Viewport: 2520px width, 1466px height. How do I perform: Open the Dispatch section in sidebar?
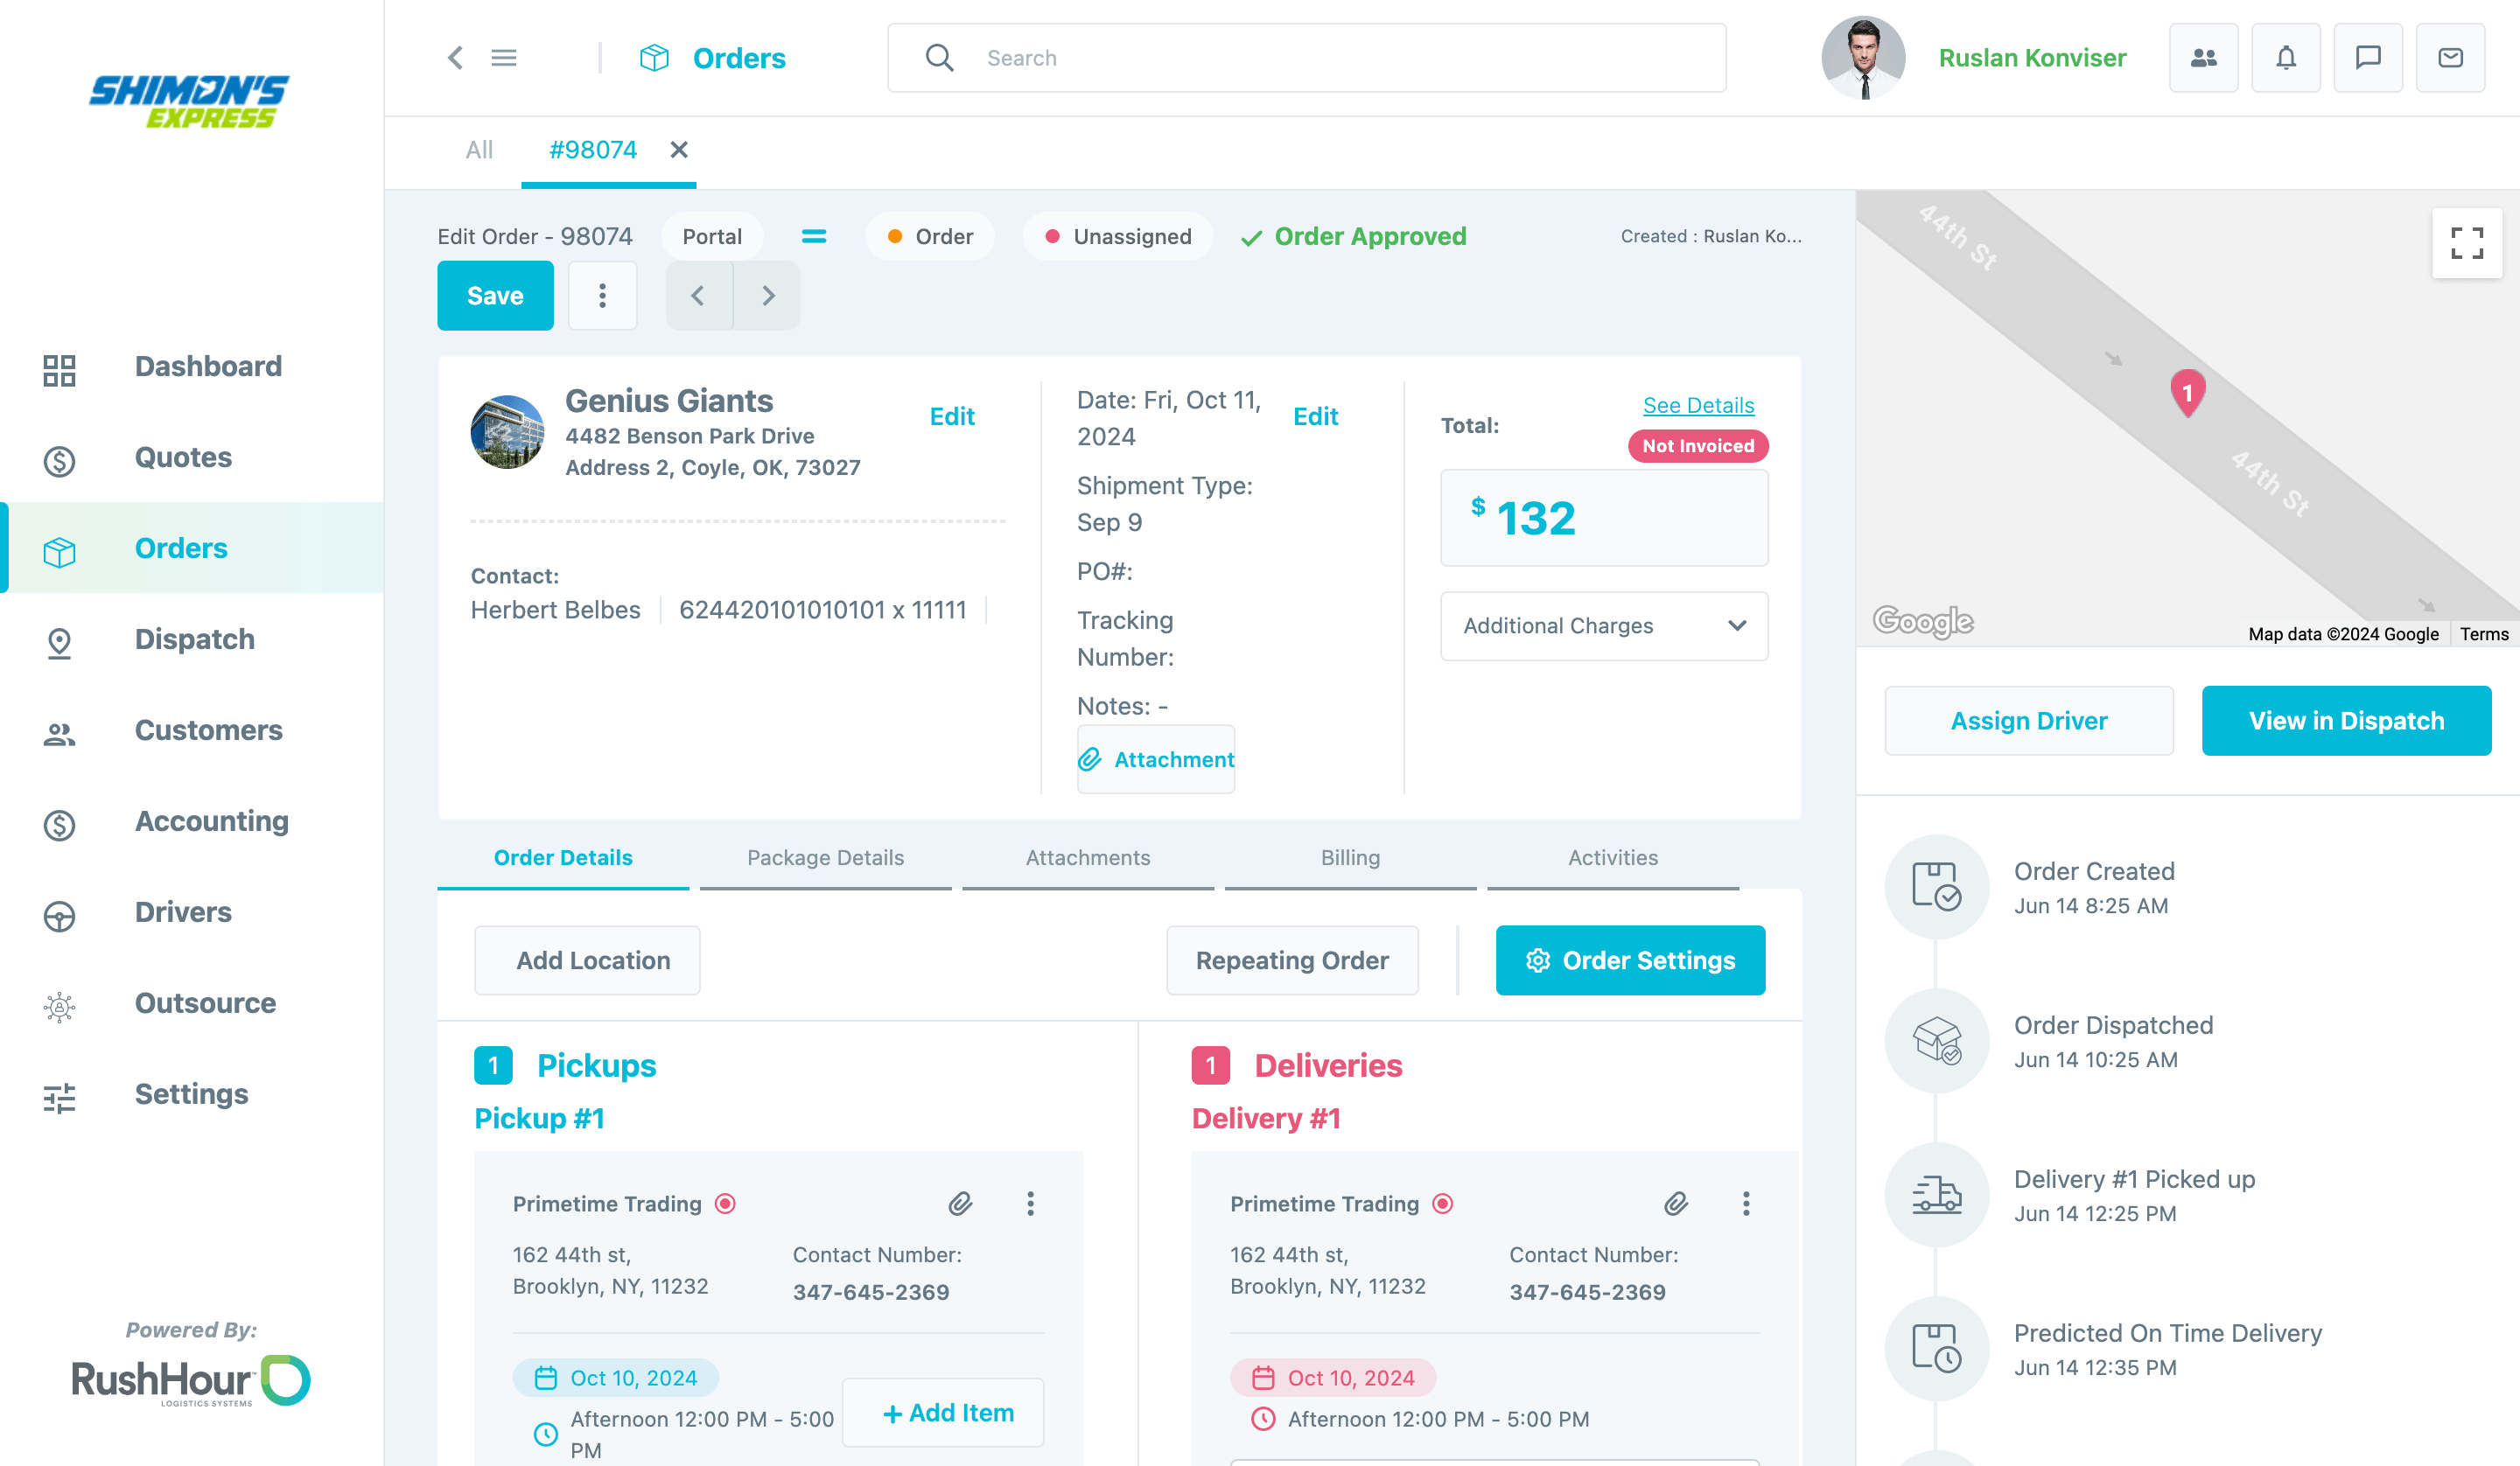(x=194, y=639)
